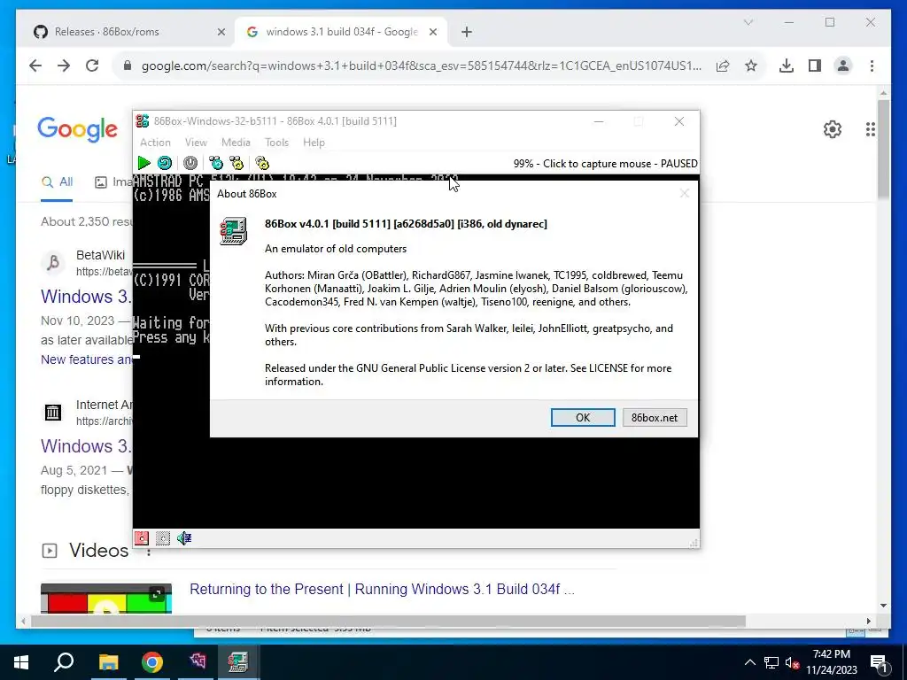Switch to Chrome from taskbar
907x680 pixels.
coord(152,662)
